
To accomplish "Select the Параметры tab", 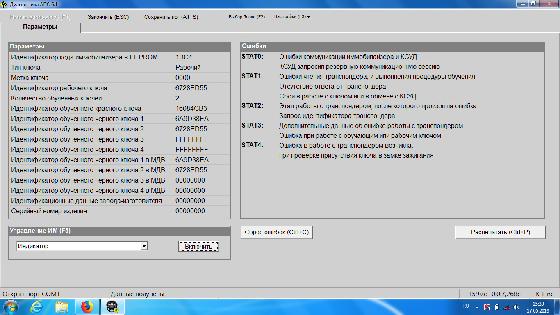I will click(x=40, y=27).
